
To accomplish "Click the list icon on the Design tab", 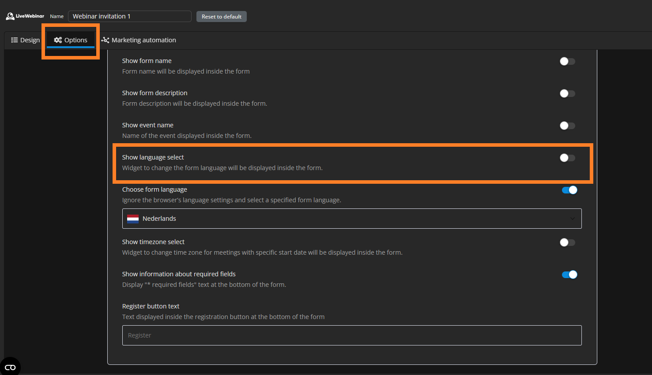I will [x=15, y=40].
